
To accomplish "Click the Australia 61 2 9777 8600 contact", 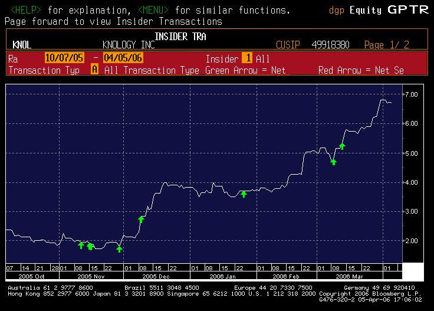I will tap(50, 288).
